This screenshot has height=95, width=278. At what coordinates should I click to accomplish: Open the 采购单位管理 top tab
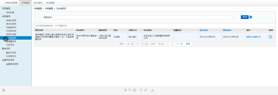(11, 3)
